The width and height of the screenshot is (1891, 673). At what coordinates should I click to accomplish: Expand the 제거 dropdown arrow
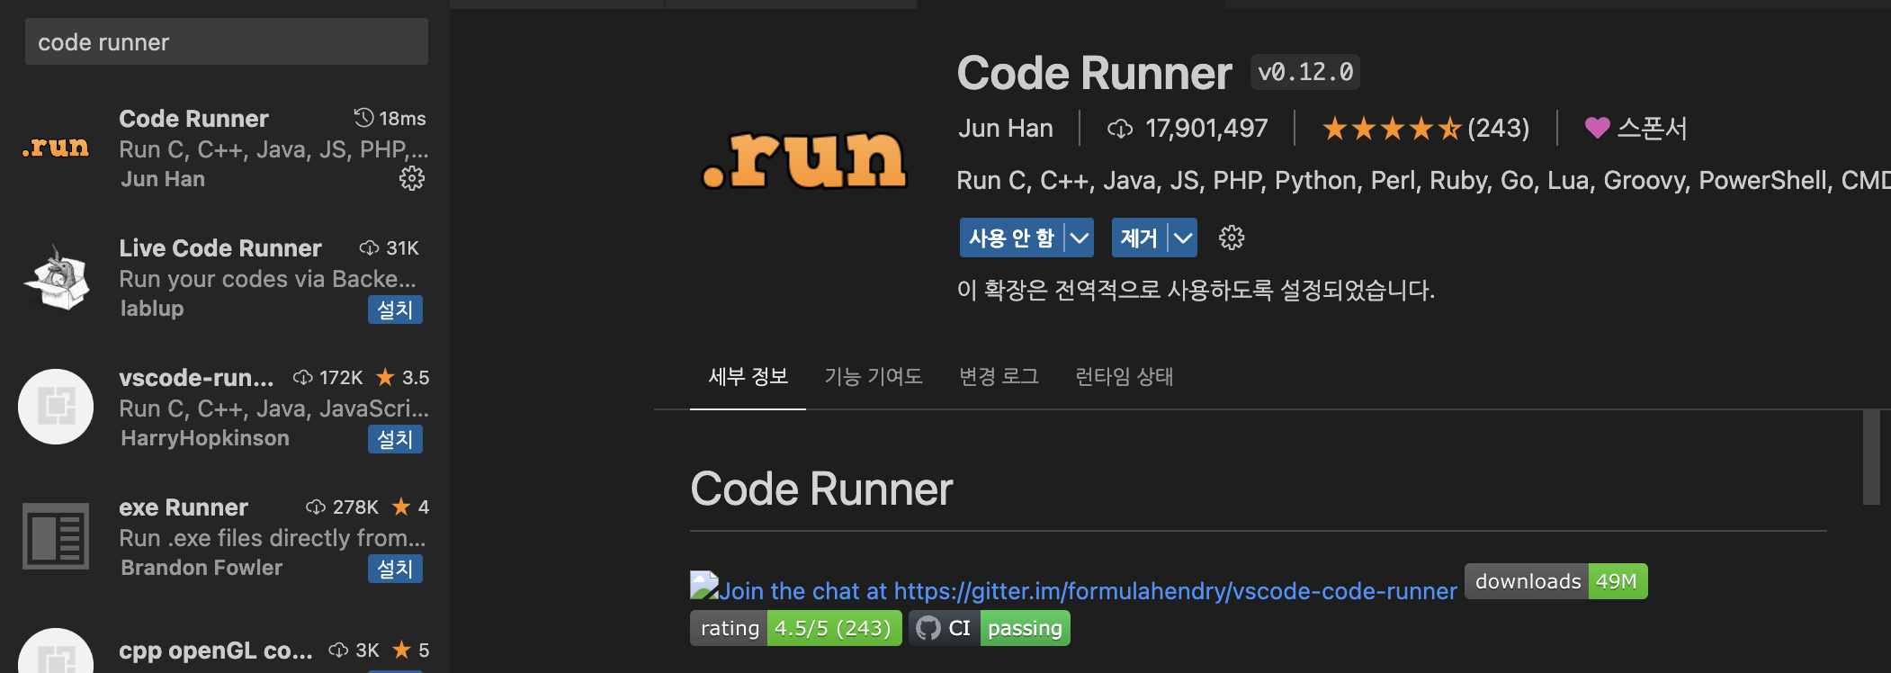click(x=1183, y=238)
